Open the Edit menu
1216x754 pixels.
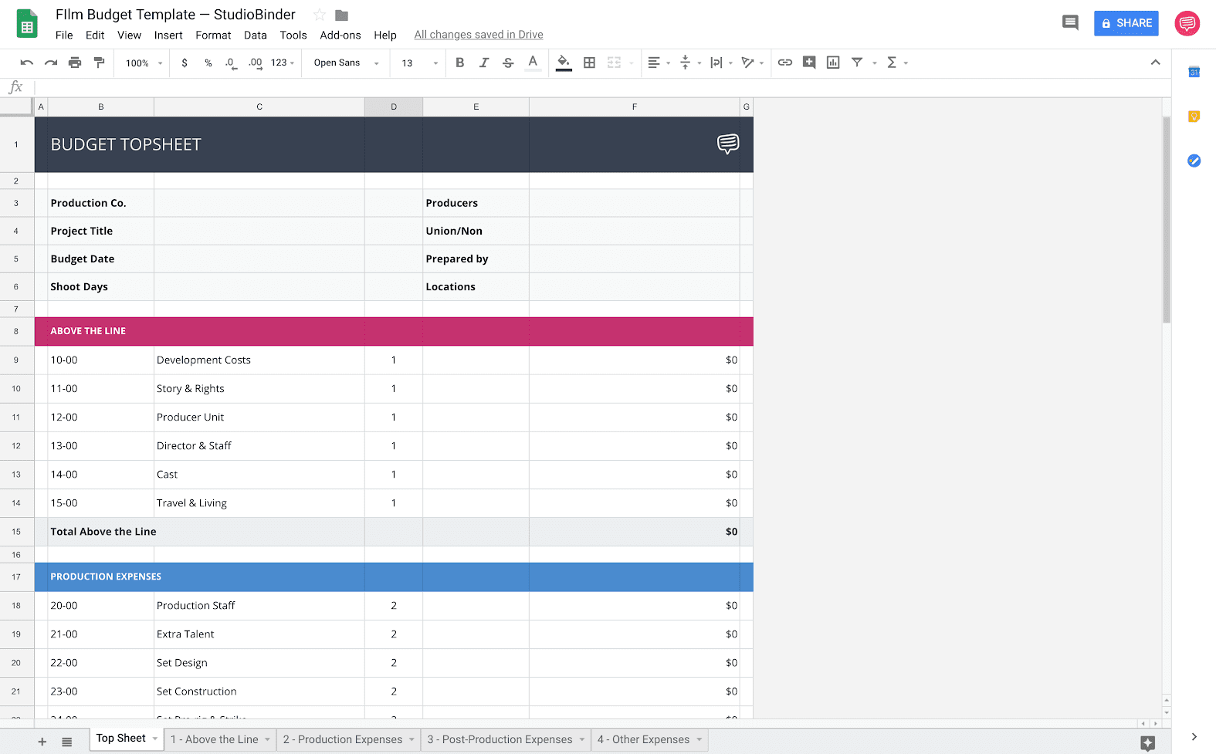click(x=95, y=35)
